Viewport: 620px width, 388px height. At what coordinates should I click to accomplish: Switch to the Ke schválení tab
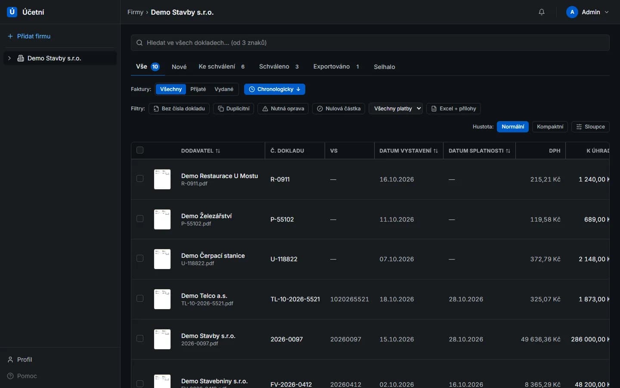222,67
